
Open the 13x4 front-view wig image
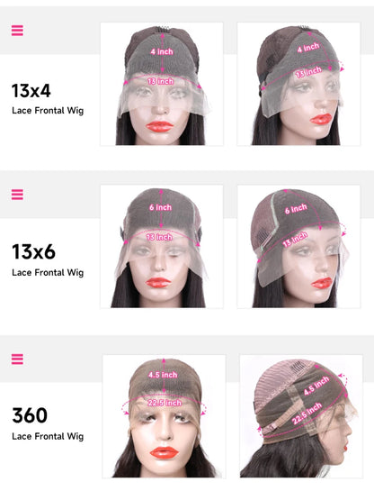tap(162, 84)
